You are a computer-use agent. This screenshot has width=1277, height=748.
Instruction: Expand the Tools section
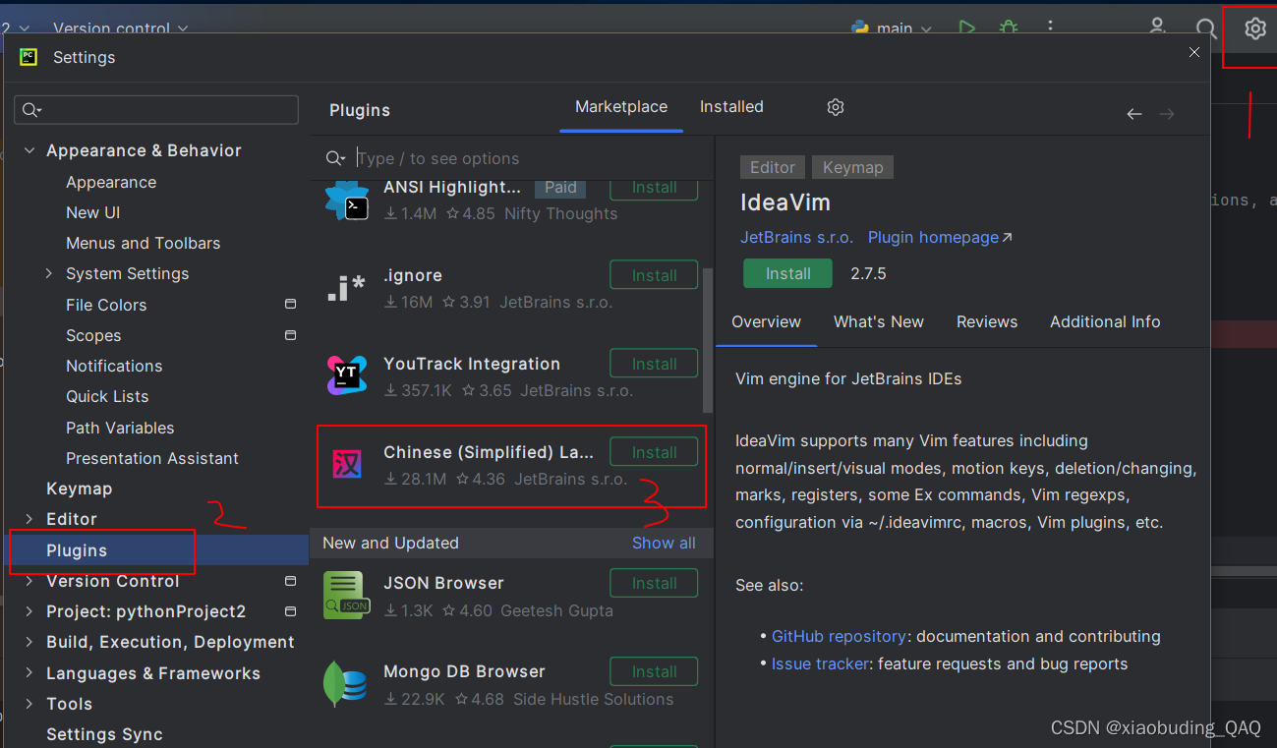[29, 704]
